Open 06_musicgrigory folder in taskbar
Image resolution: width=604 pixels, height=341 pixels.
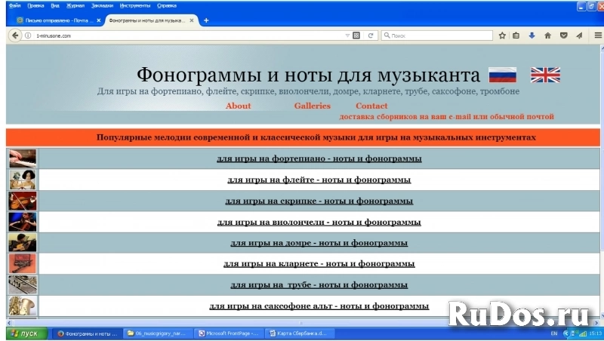159,333
